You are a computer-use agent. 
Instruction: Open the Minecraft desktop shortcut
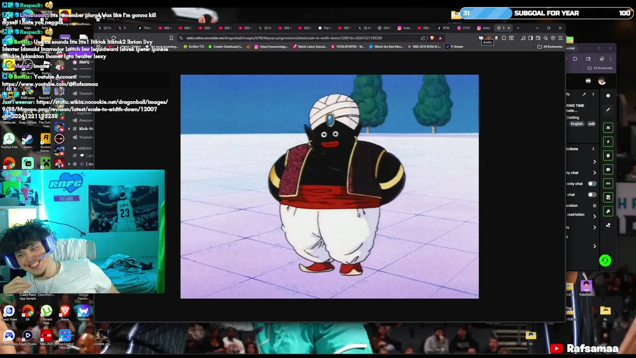[45, 163]
